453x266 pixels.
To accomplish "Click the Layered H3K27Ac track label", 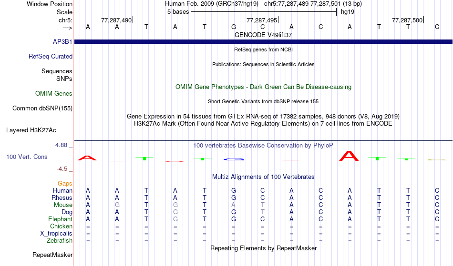I will click(31, 130).
